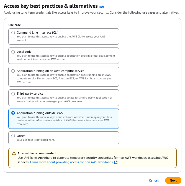The width and height of the screenshot is (185, 186).
Task: Open Learn more about non AWS workloads link
Action: tap(72, 162)
